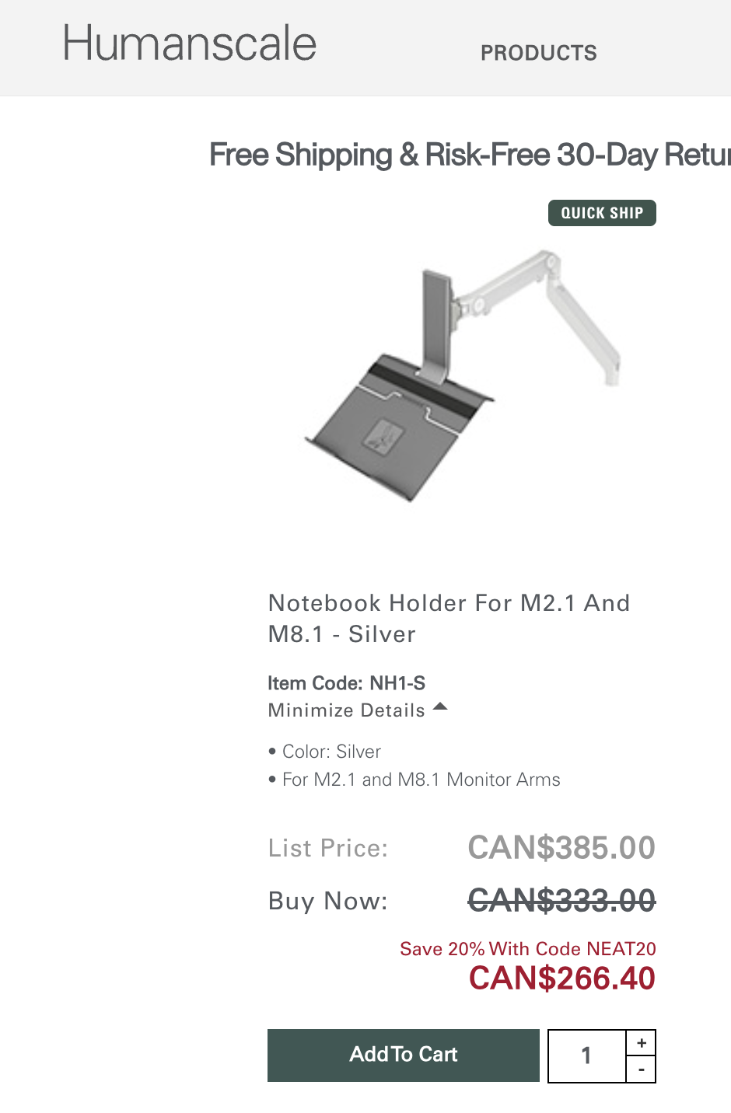Image resolution: width=731 pixels, height=1113 pixels.
Task: Click the Buy Now label
Action: click(x=327, y=901)
